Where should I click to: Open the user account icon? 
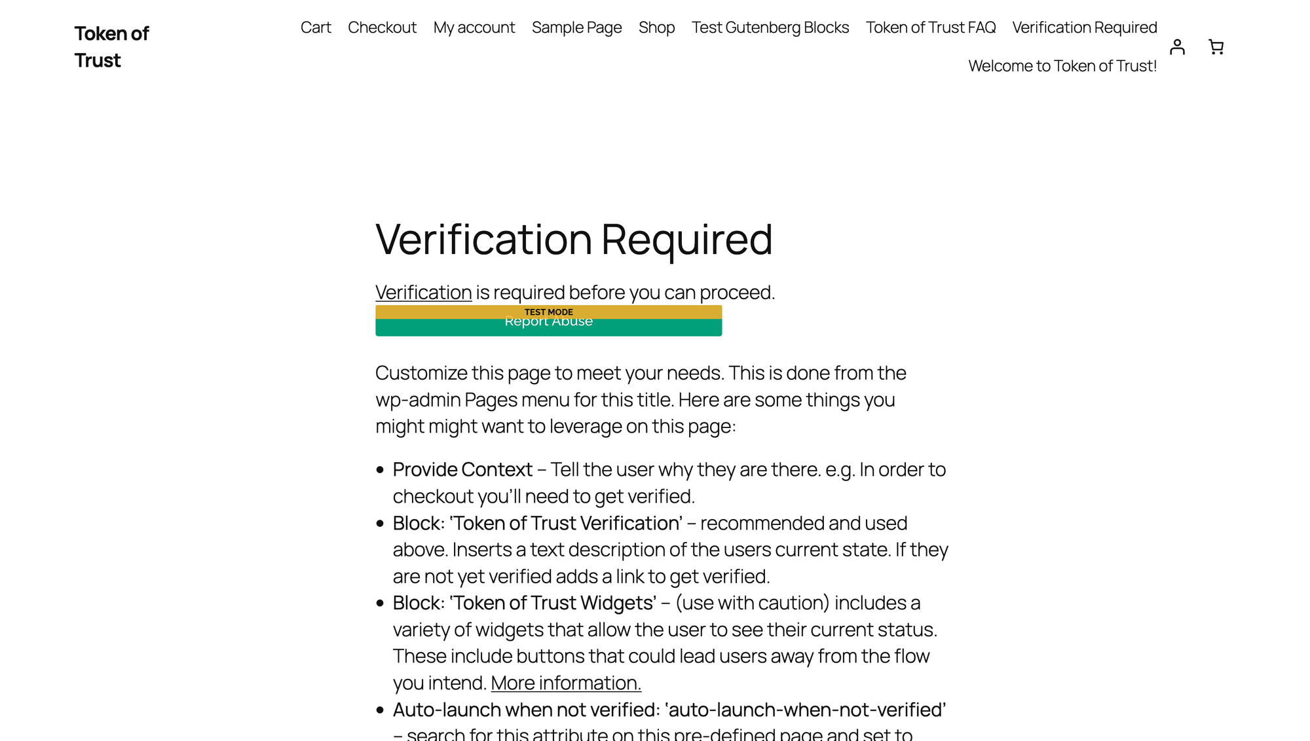point(1177,47)
